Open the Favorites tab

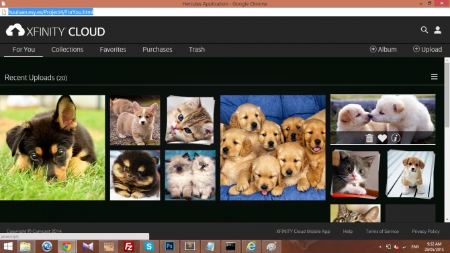coord(113,50)
